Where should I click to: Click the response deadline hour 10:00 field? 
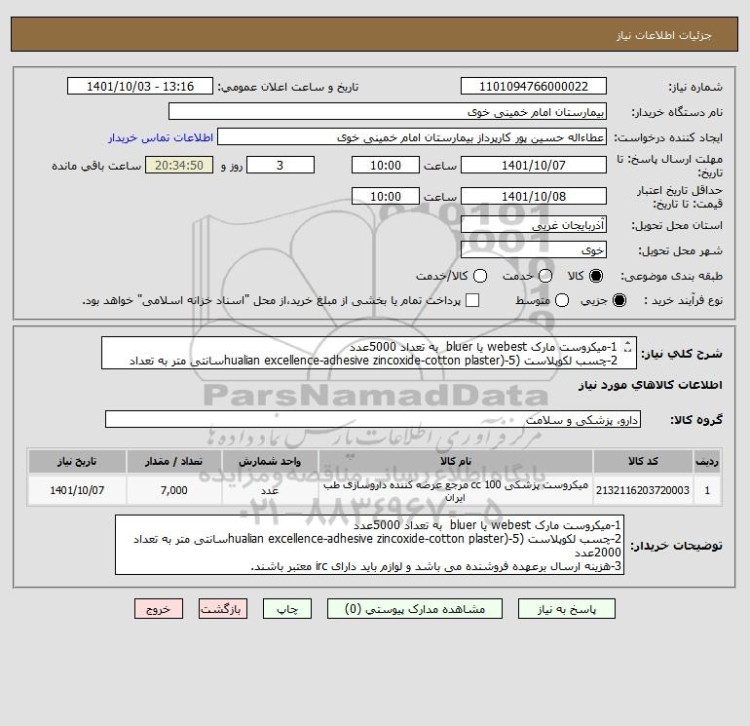(386, 165)
